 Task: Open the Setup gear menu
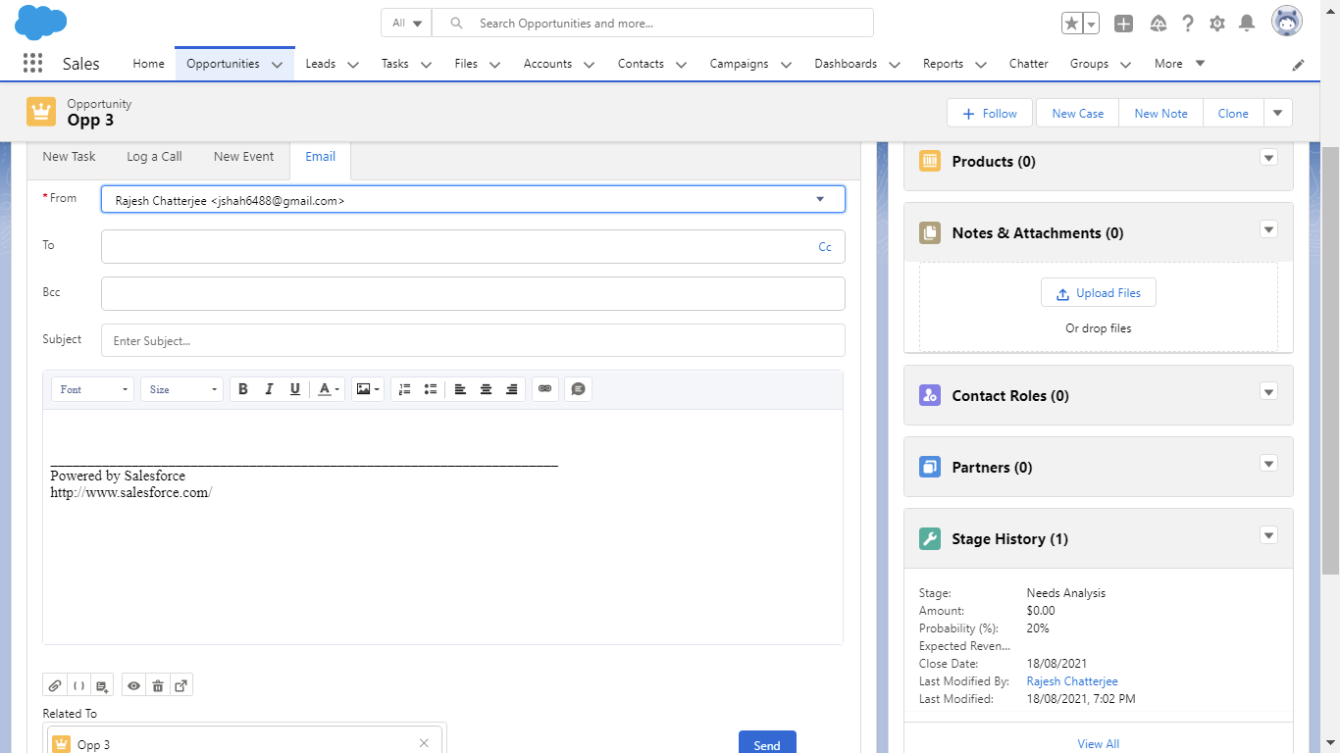pyautogui.click(x=1217, y=24)
